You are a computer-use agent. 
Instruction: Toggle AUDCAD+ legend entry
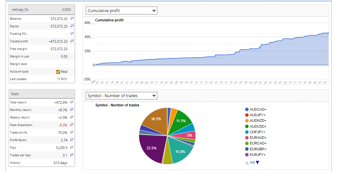tap(258, 109)
